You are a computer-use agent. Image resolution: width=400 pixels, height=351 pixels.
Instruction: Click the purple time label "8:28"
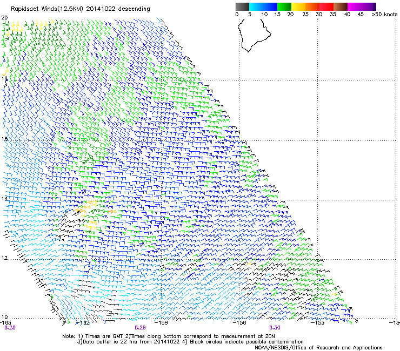click(x=10, y=328)
